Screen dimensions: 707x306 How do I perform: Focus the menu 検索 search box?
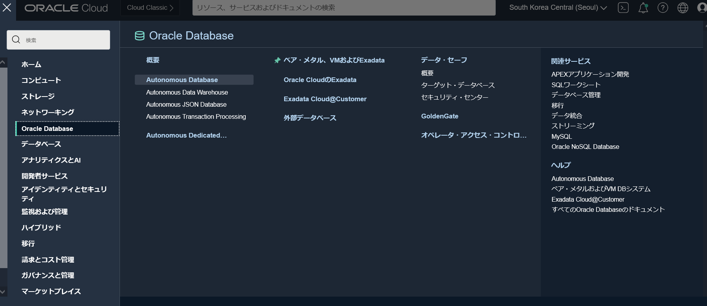tap(58, 40)
